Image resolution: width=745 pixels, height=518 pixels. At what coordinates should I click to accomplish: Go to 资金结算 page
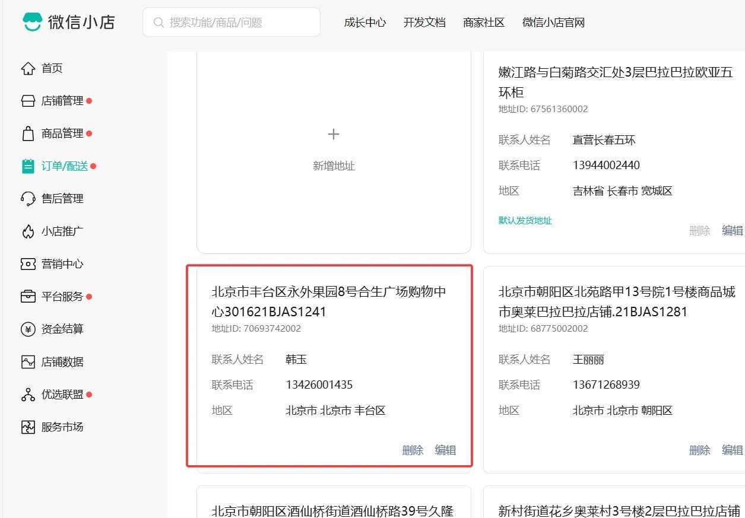pos(62,329)
